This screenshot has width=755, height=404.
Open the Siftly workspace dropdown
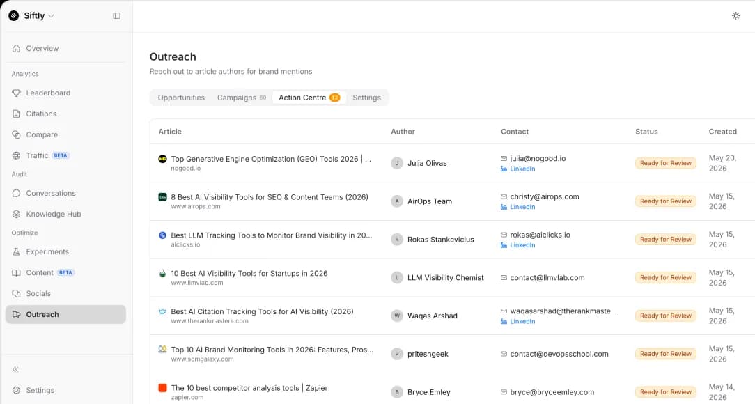[x=31, y=16]
